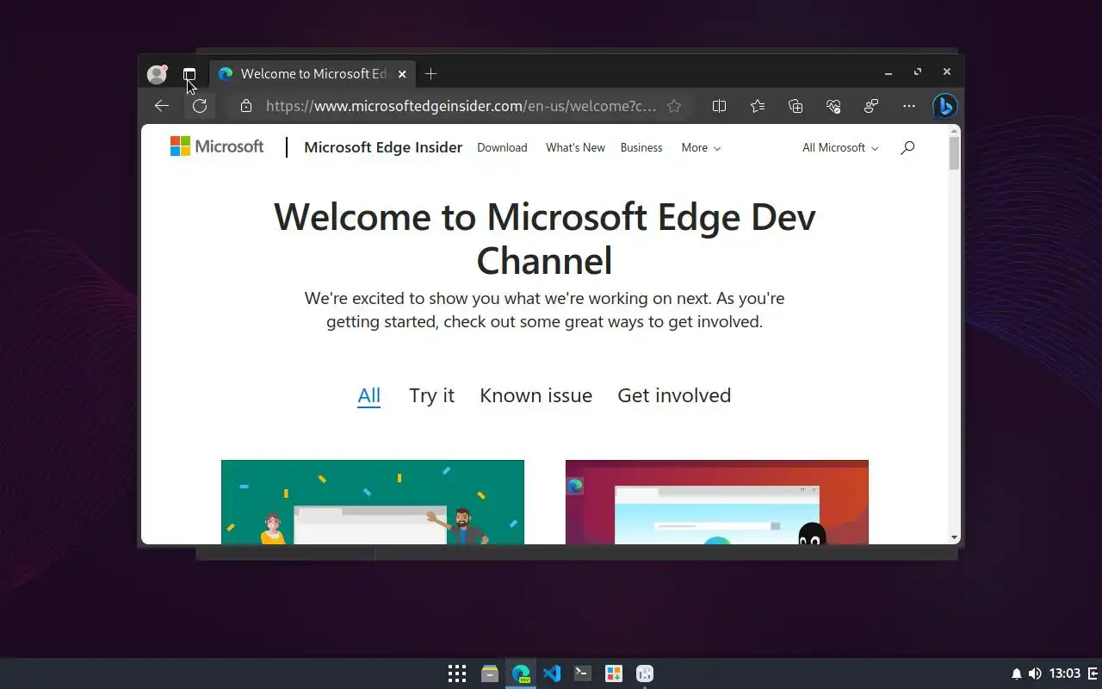Image resolution: width=1102 pixels, height=689 pixels.
Task: Close the Welcome to Microsoft Edge tab
Action: point(402,74)
